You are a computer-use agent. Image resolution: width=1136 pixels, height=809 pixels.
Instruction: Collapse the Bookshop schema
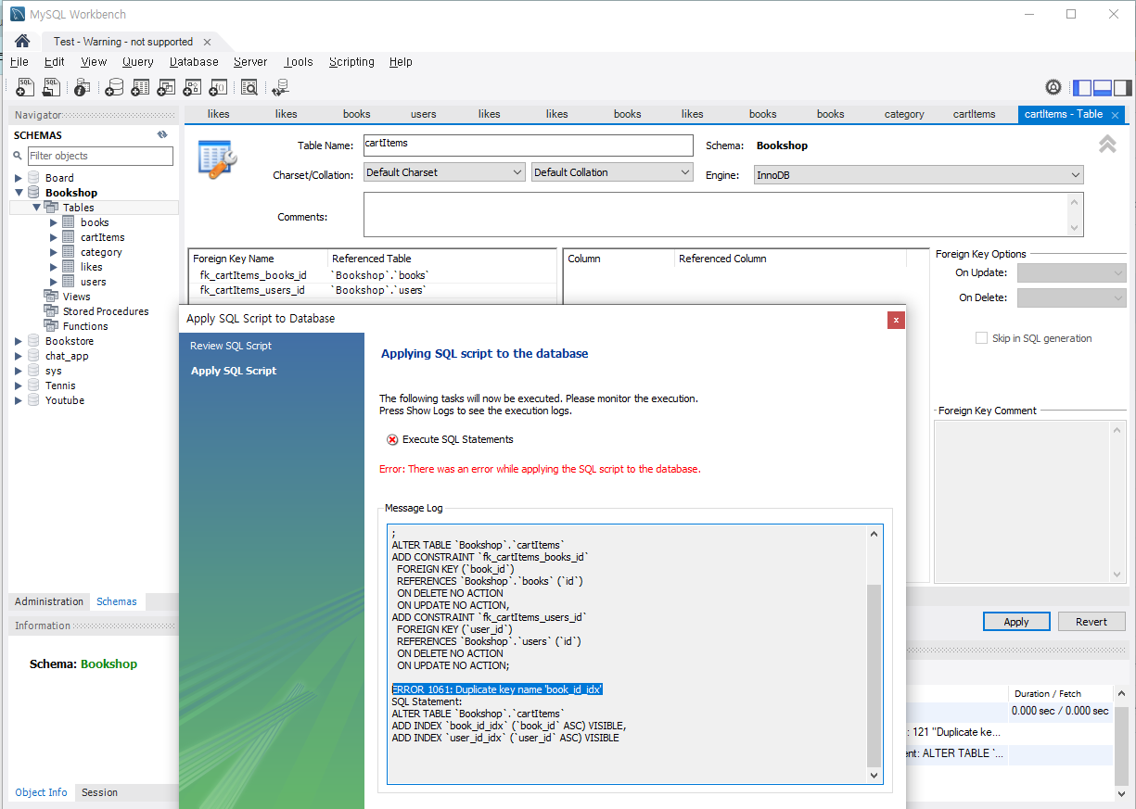coord(19,193)
